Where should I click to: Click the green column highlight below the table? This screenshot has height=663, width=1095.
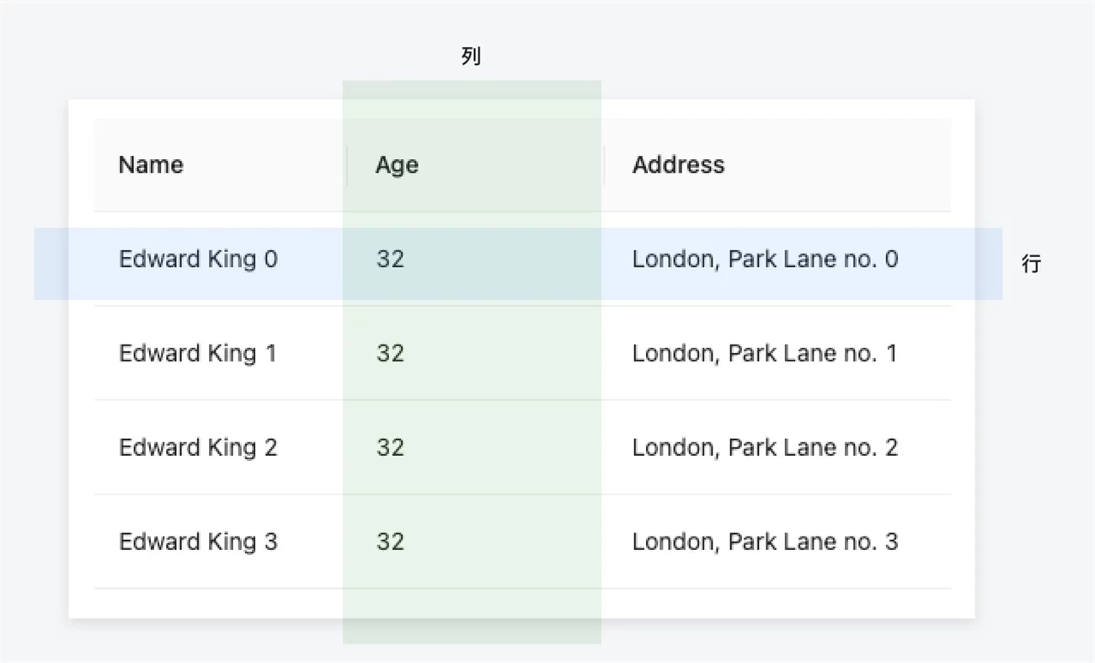pyautogui.click(x=472, y=632)
